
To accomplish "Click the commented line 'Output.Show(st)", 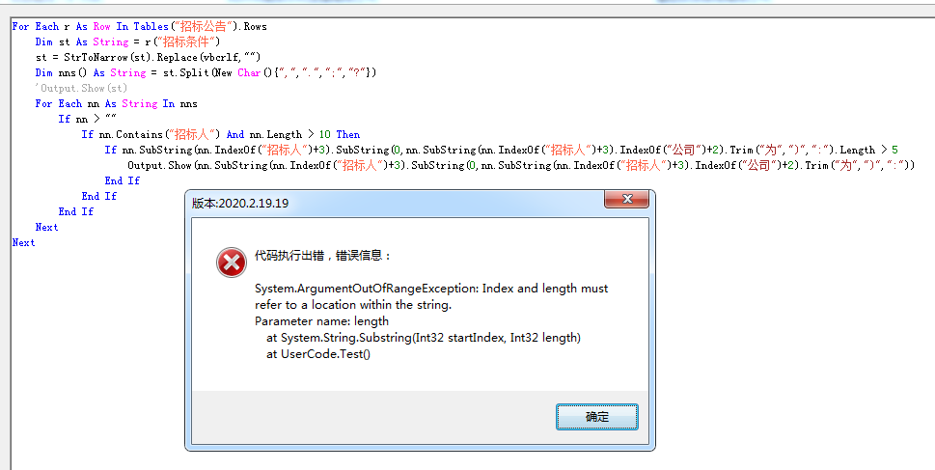I will tap(81, 88).
